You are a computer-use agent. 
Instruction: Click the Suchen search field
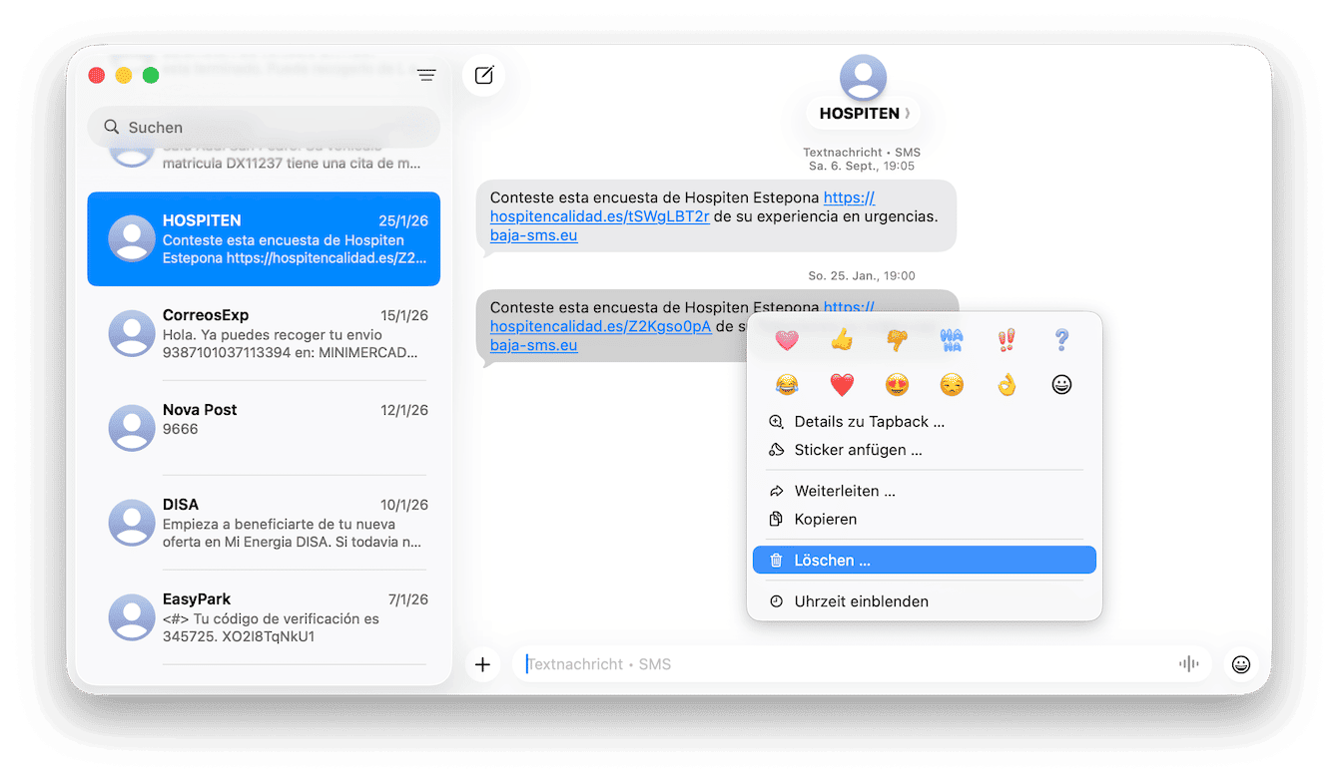[264, 128]
